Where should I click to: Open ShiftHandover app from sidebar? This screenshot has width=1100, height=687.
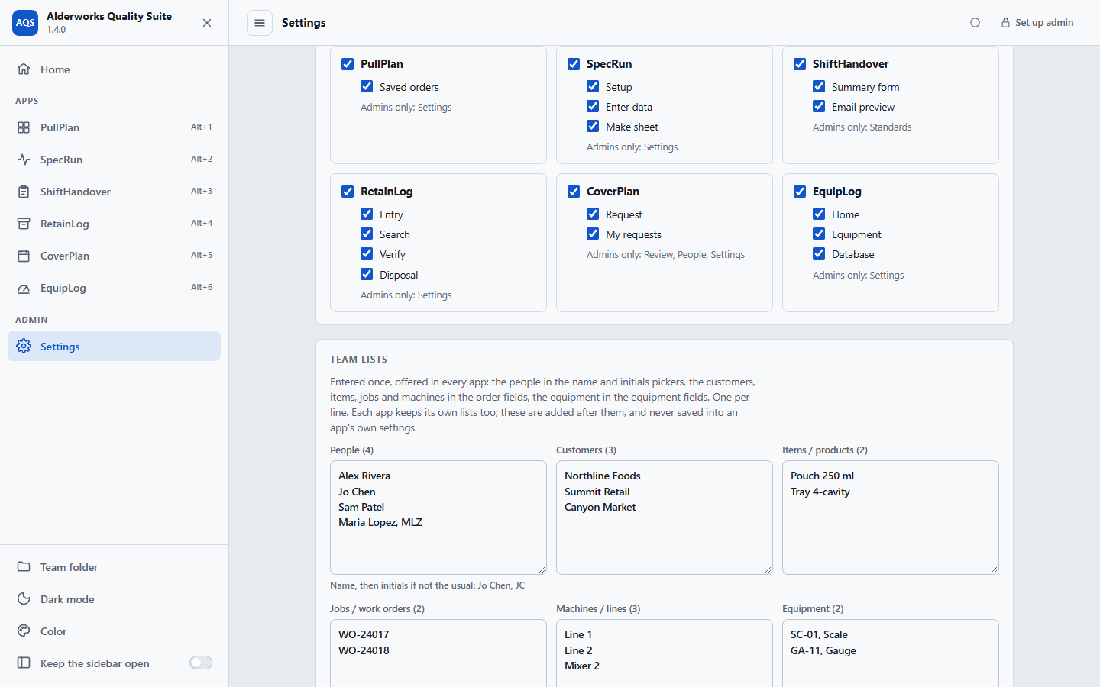pos(114,192)
